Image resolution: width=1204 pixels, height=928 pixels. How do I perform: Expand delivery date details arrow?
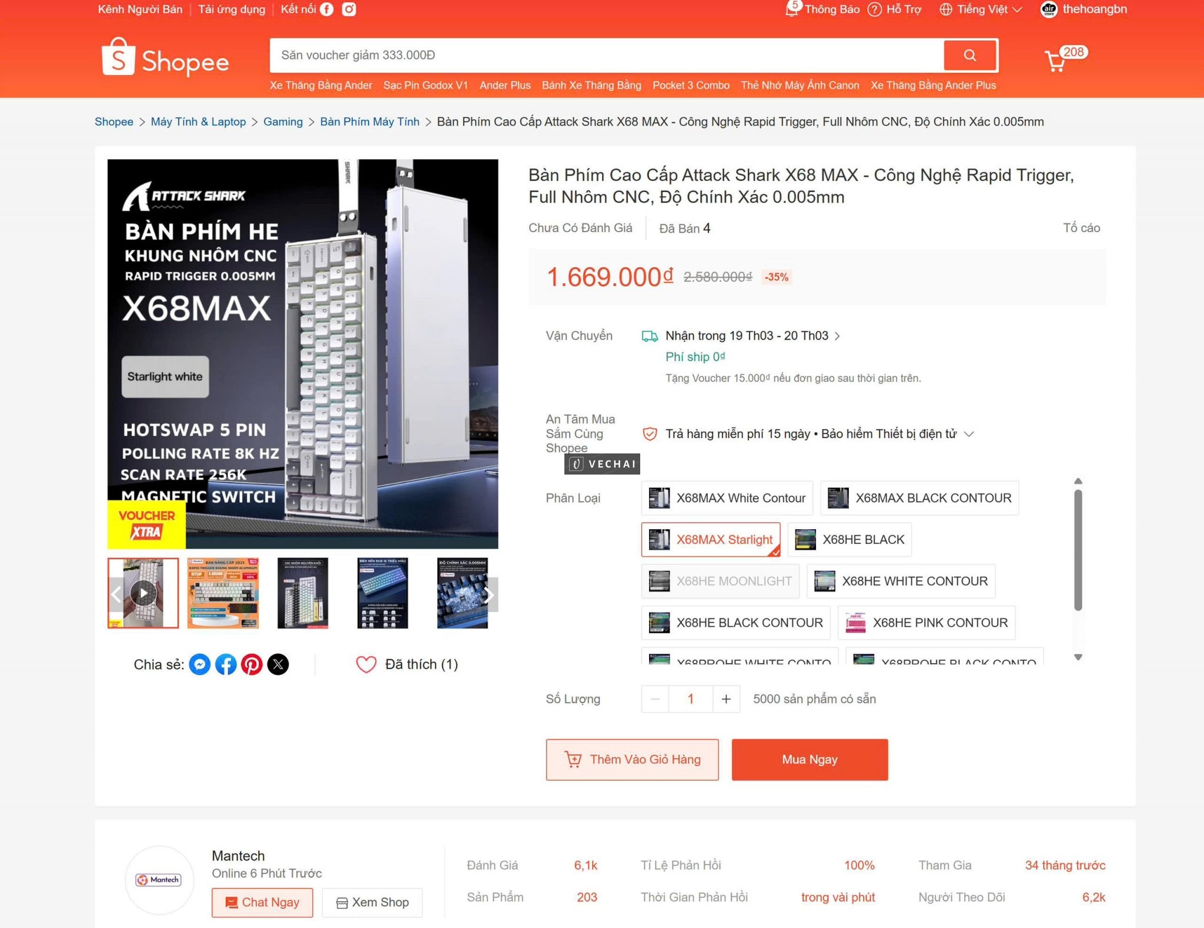[x=837, y=336]
